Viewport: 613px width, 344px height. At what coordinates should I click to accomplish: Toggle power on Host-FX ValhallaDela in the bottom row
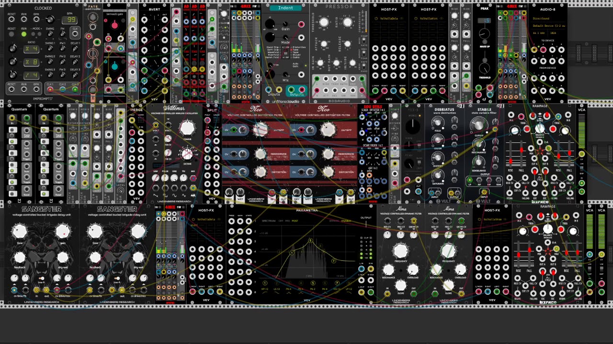coord(194,219)
